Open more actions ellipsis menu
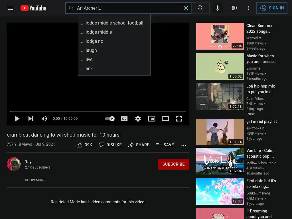The width and height of the screenshot is (292, 219). pyautogui.click(x=184, y=145)
